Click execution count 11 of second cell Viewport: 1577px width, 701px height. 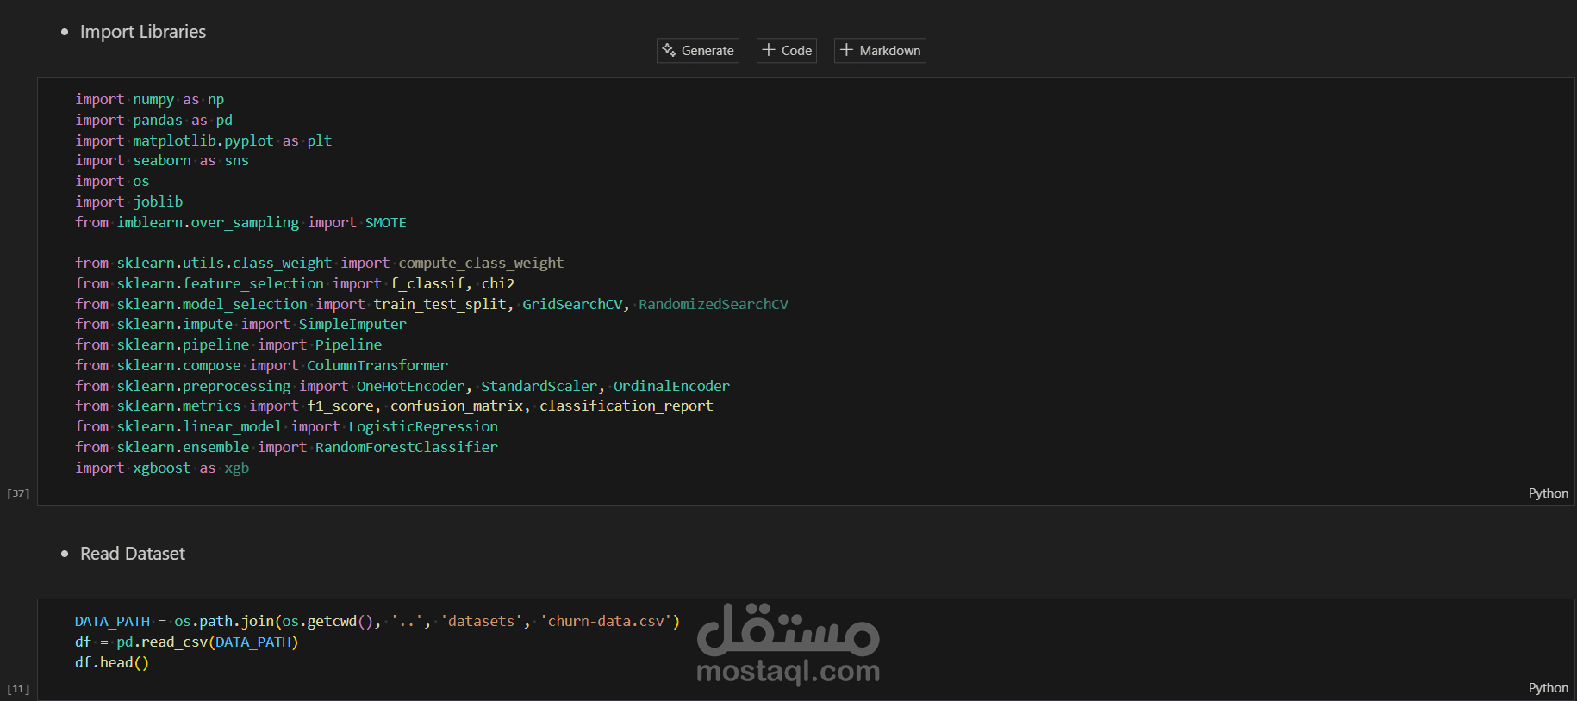click(18, 689)
